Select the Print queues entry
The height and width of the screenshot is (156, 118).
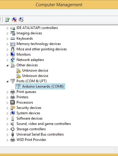[26, 92]
